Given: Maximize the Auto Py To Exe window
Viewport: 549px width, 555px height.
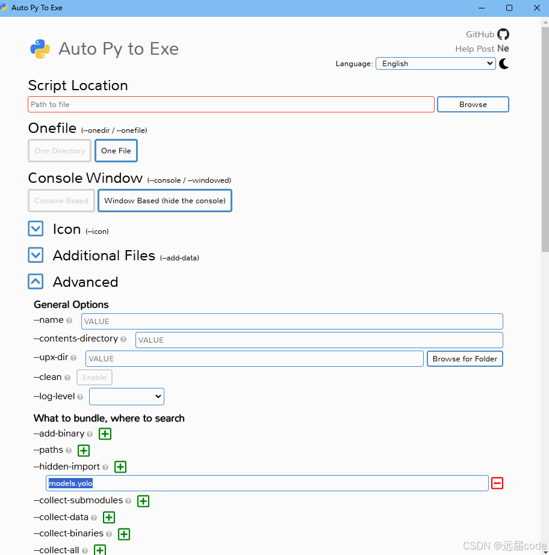Looking at the screenshot, I should [x=509, y=8].
